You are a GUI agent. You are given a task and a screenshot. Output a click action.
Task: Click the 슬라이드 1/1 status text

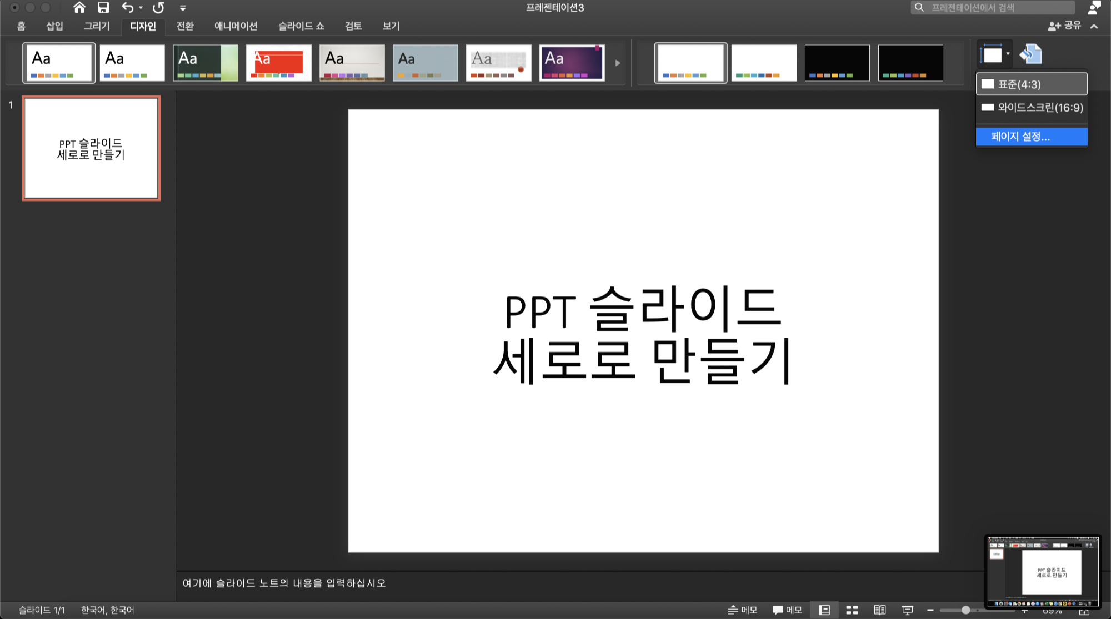click(x=42, y=610)
